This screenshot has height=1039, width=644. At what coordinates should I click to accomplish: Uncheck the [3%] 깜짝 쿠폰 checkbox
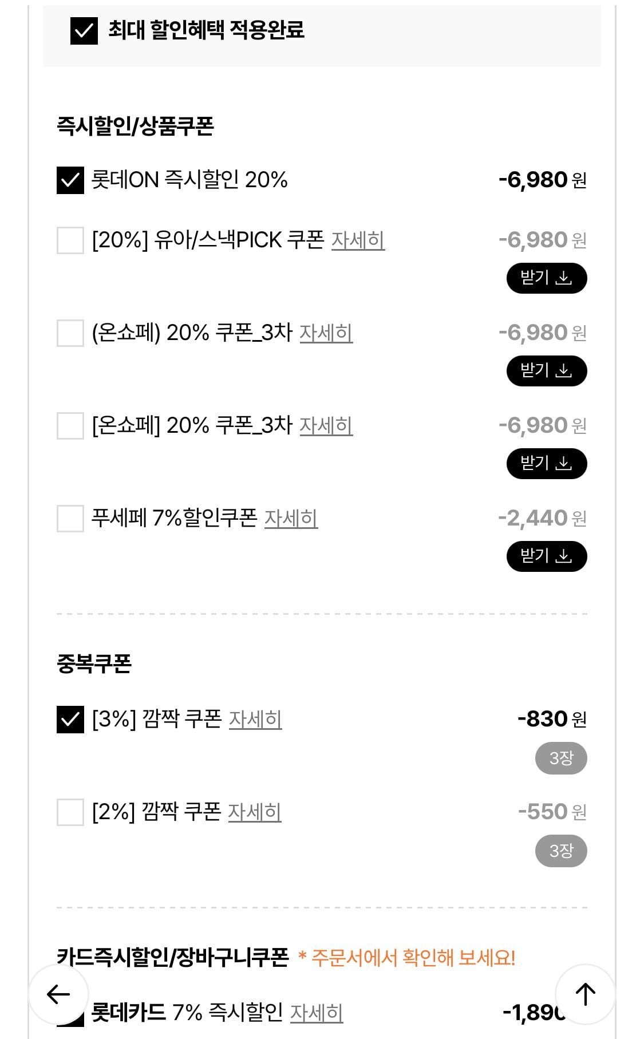tap(70, 720)
